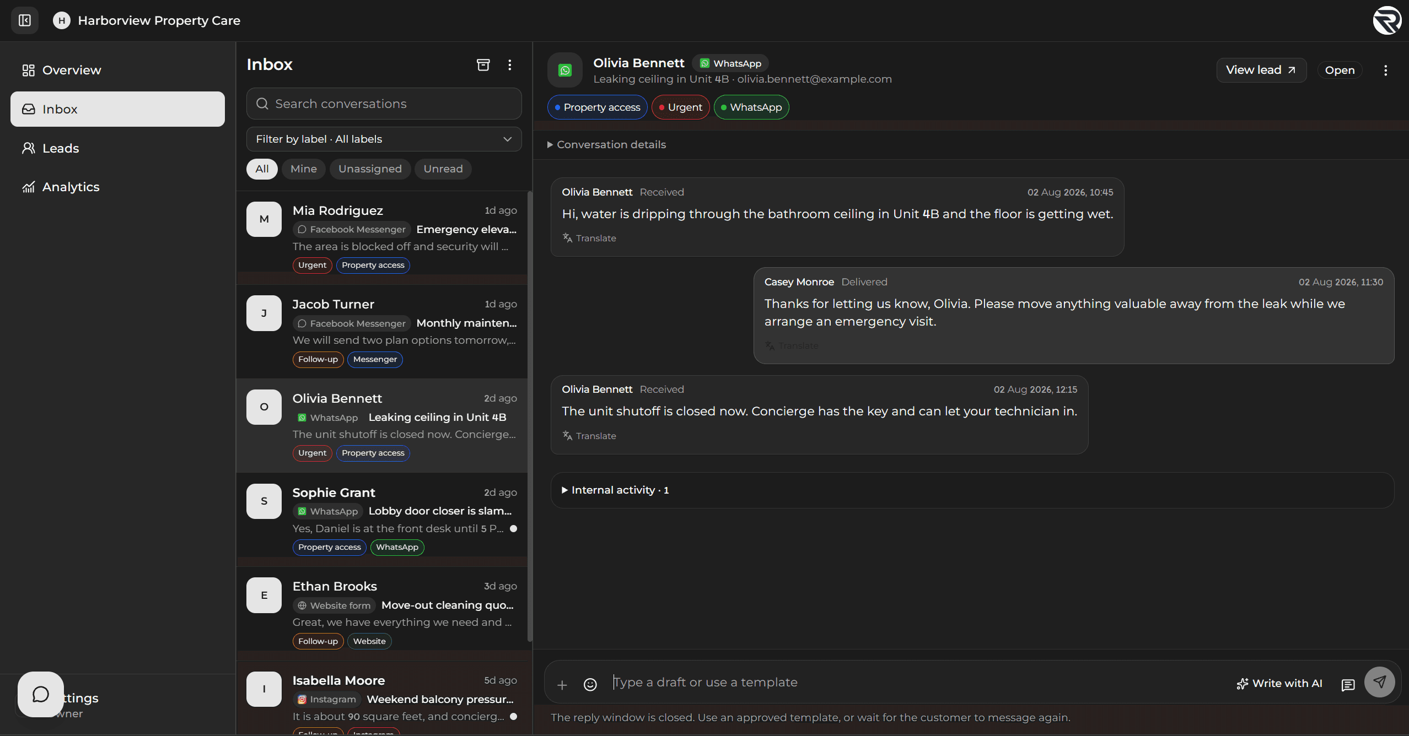This screenshot has height=736, width=1409.
Task: Click the unread dot on Isabella Moore
Action: (x=513, y=716)
